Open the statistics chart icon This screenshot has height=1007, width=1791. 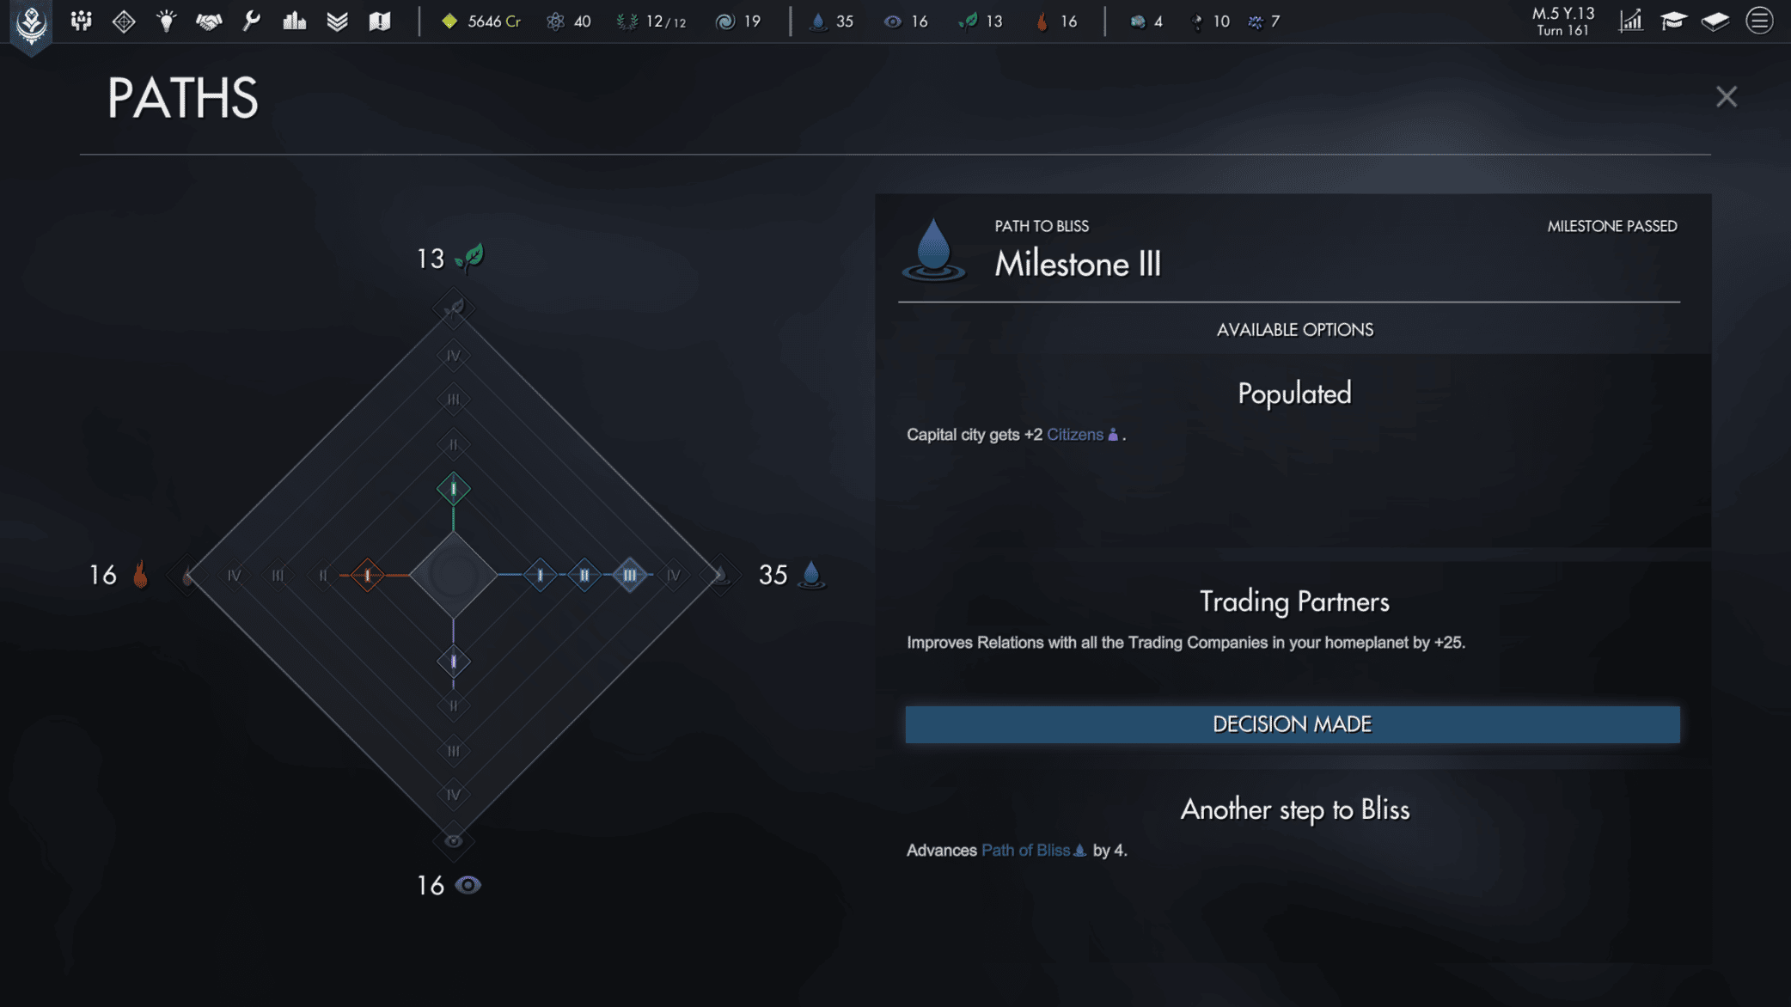coord(1630,21)
